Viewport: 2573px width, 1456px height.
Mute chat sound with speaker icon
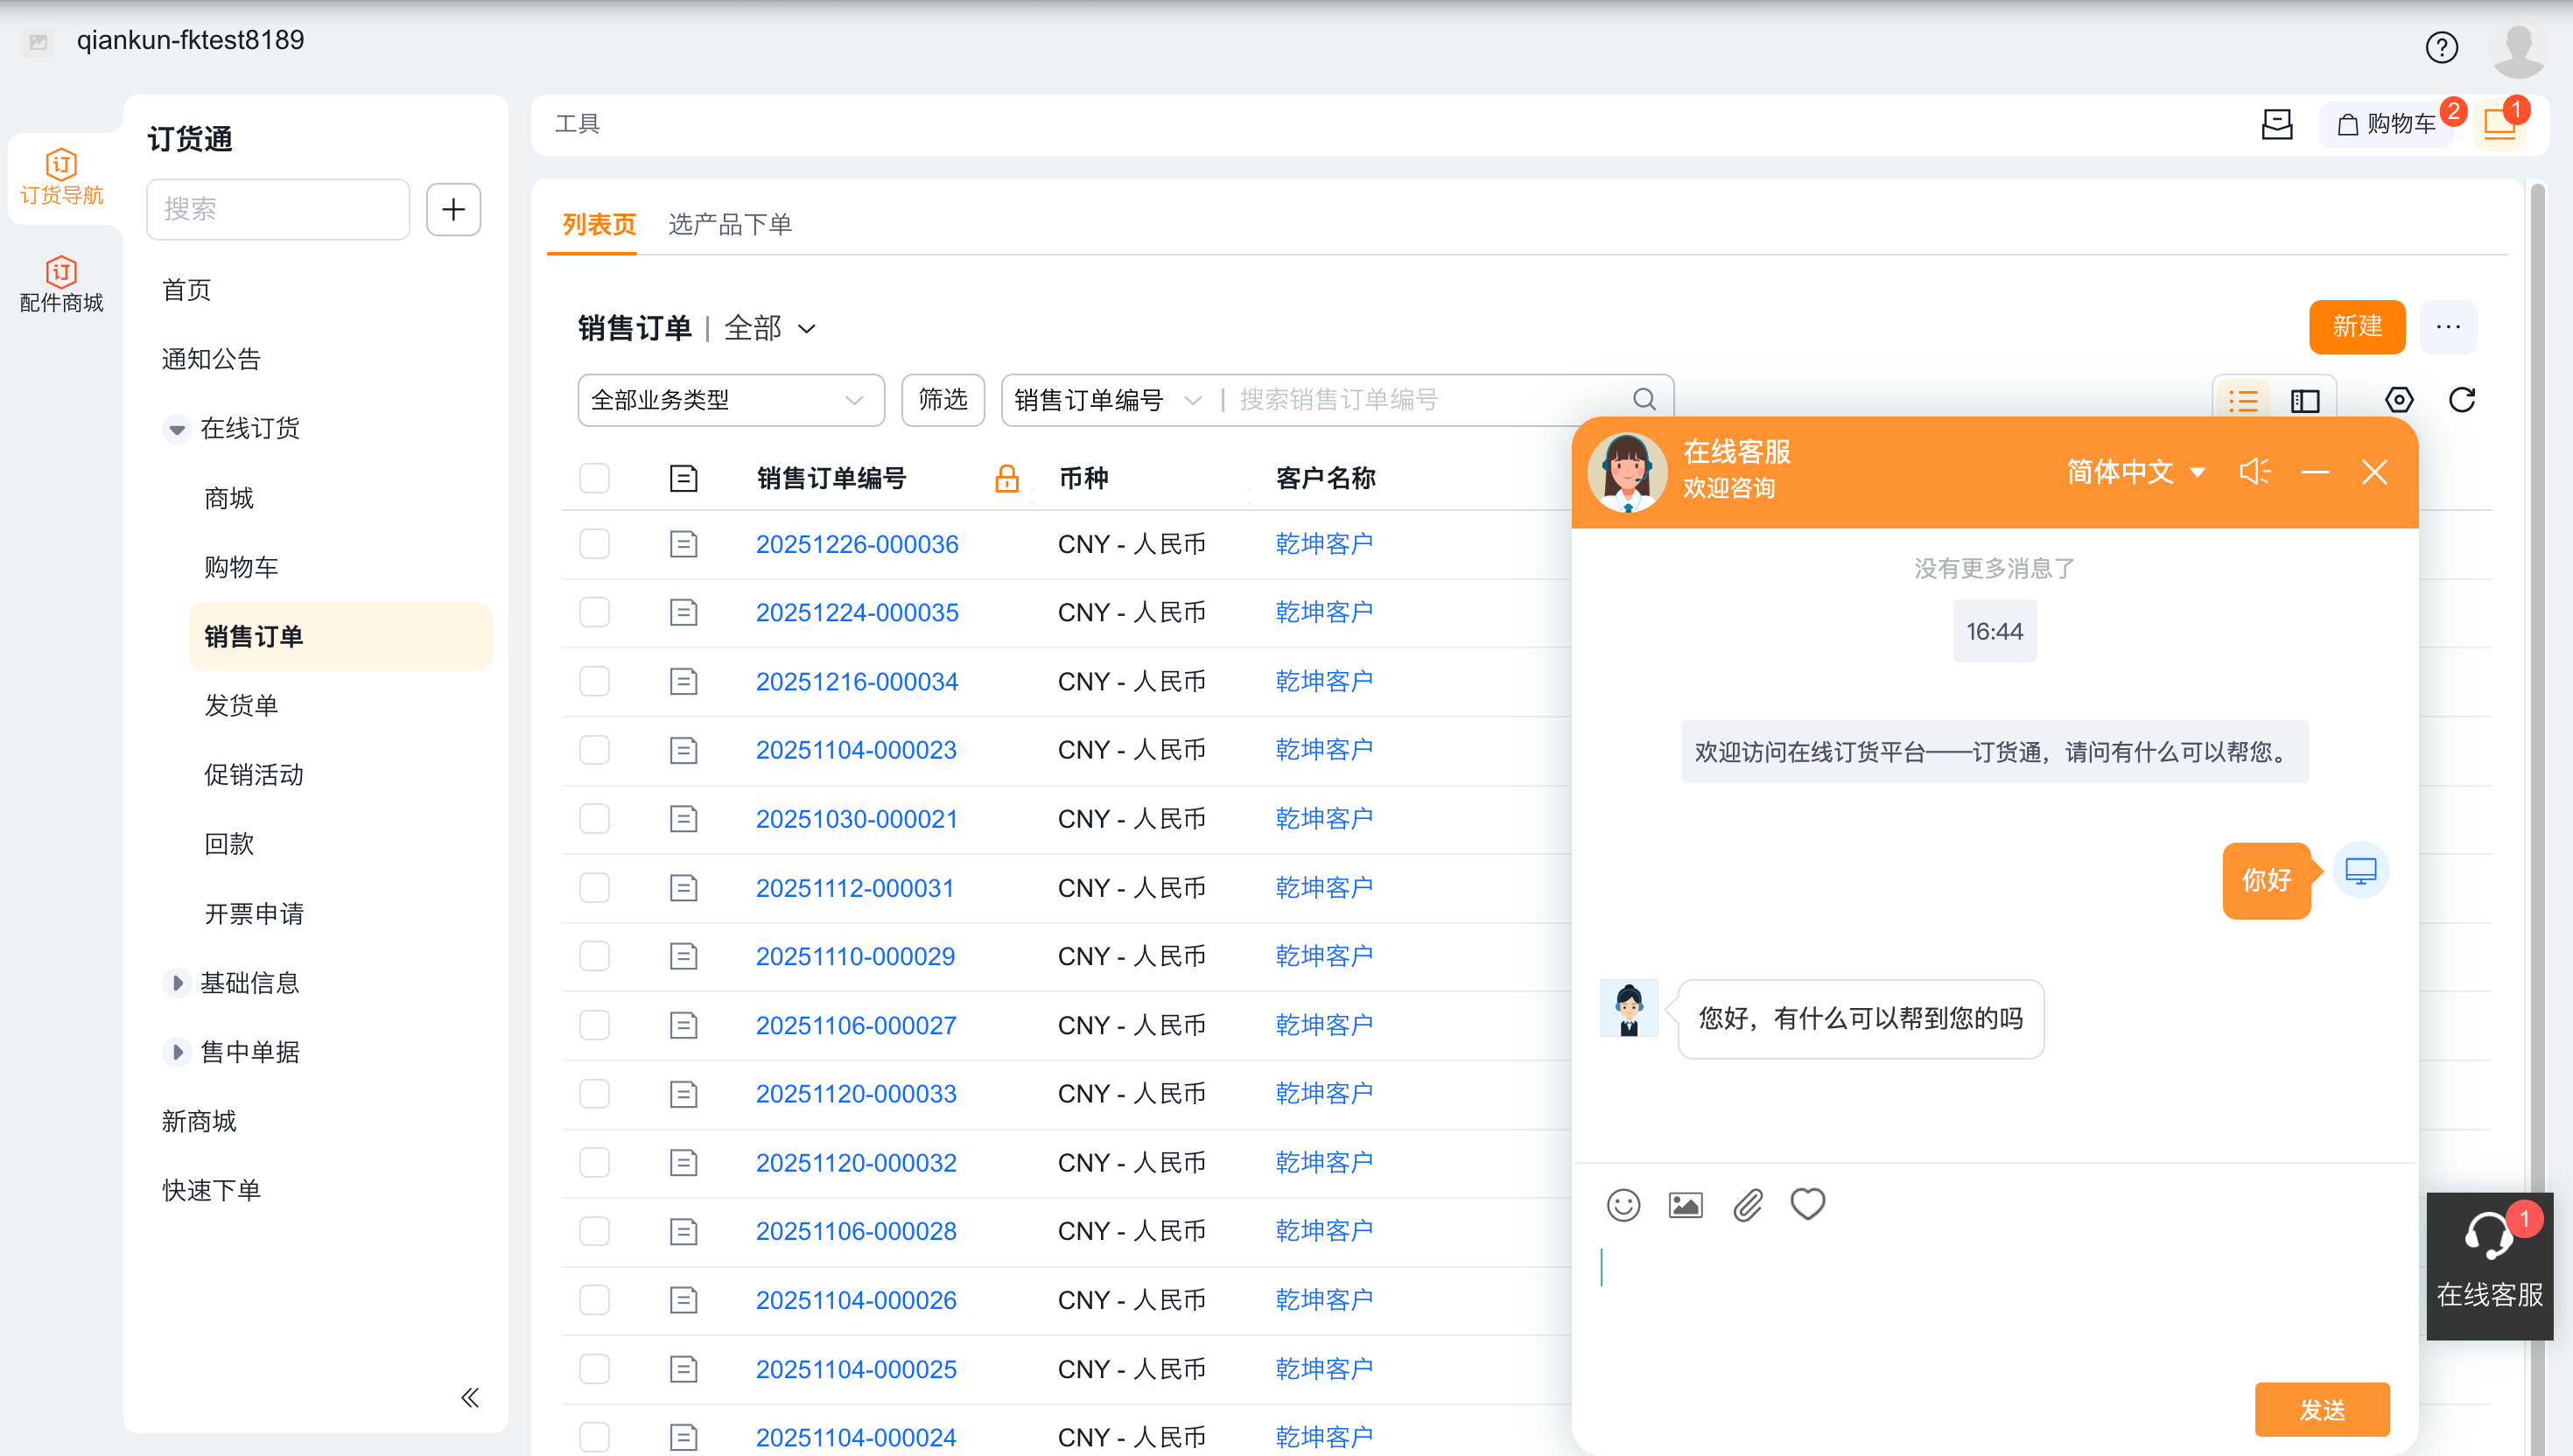2254,472
